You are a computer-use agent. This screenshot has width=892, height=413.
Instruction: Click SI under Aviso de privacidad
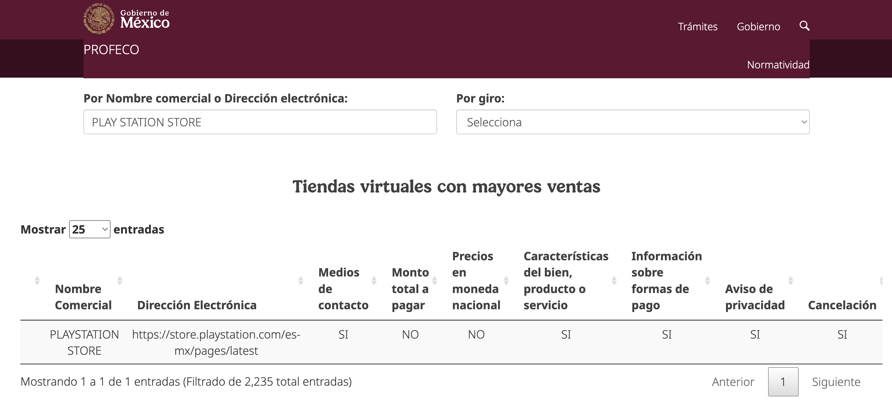point(755,334)
